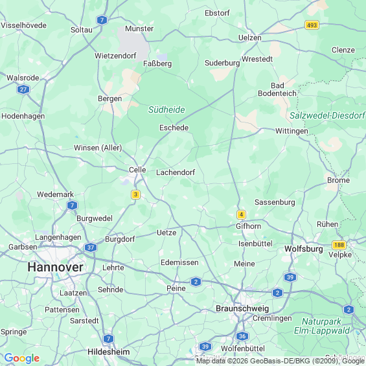366x366 pixels.
Task: Click the A7 highway shield near Soltau
Action: (x=102, y=20)
